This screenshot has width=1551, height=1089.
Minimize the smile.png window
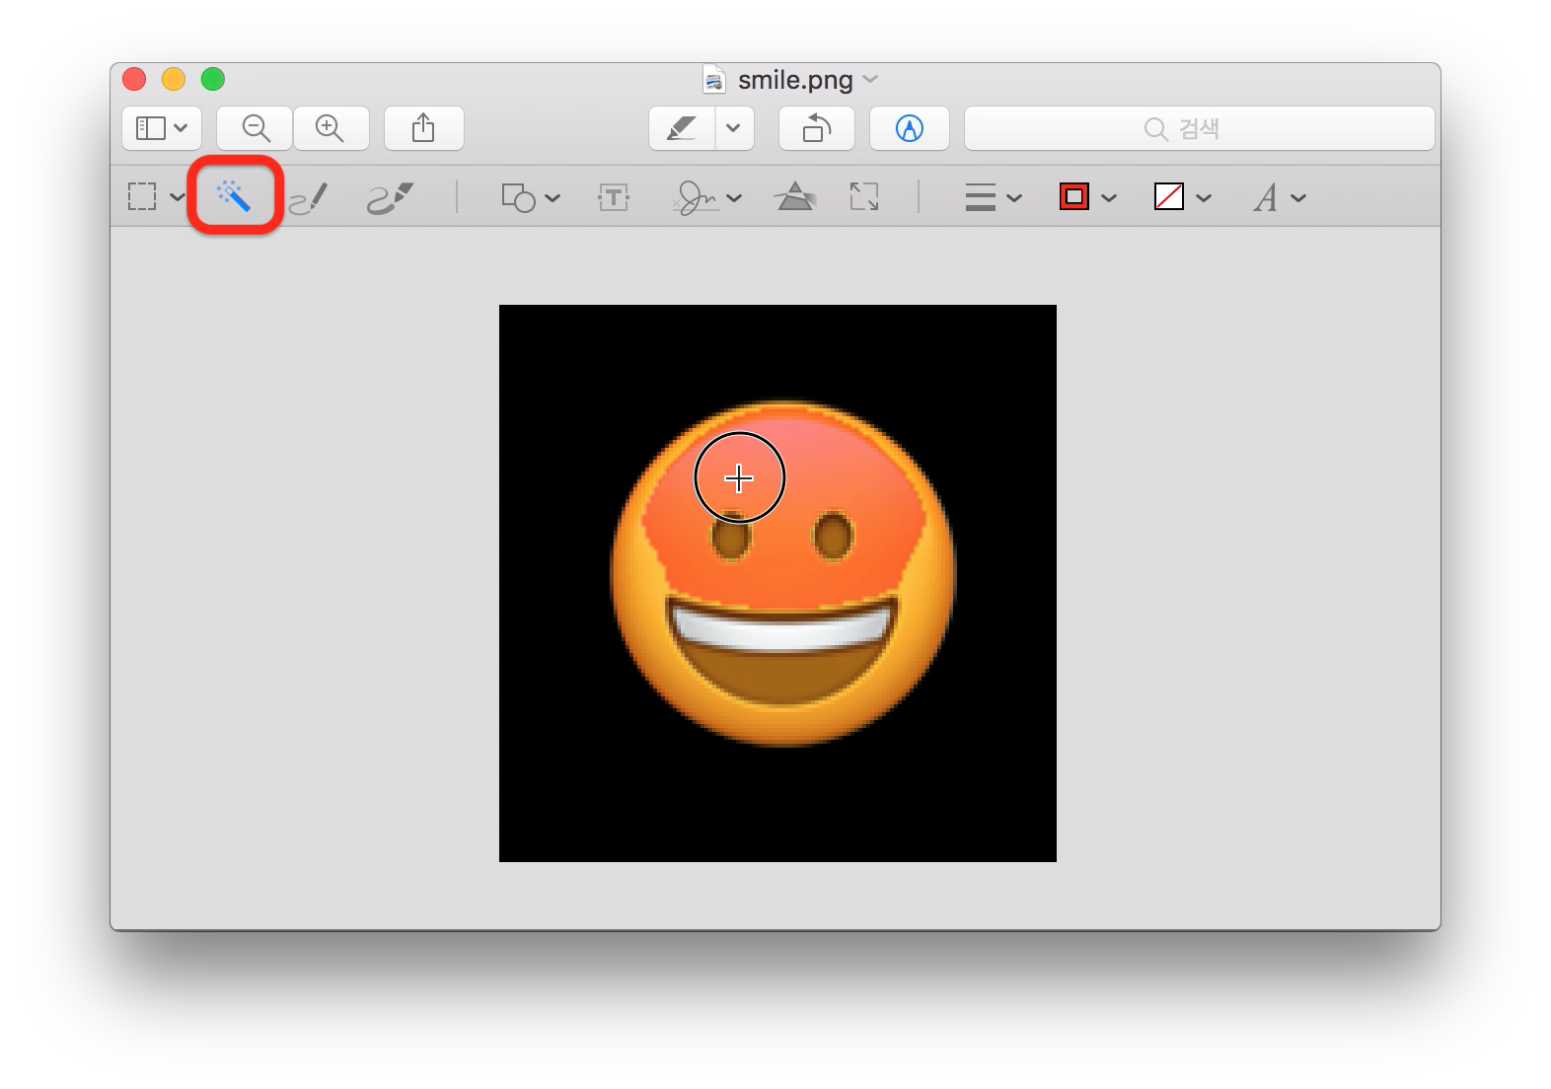174,79
